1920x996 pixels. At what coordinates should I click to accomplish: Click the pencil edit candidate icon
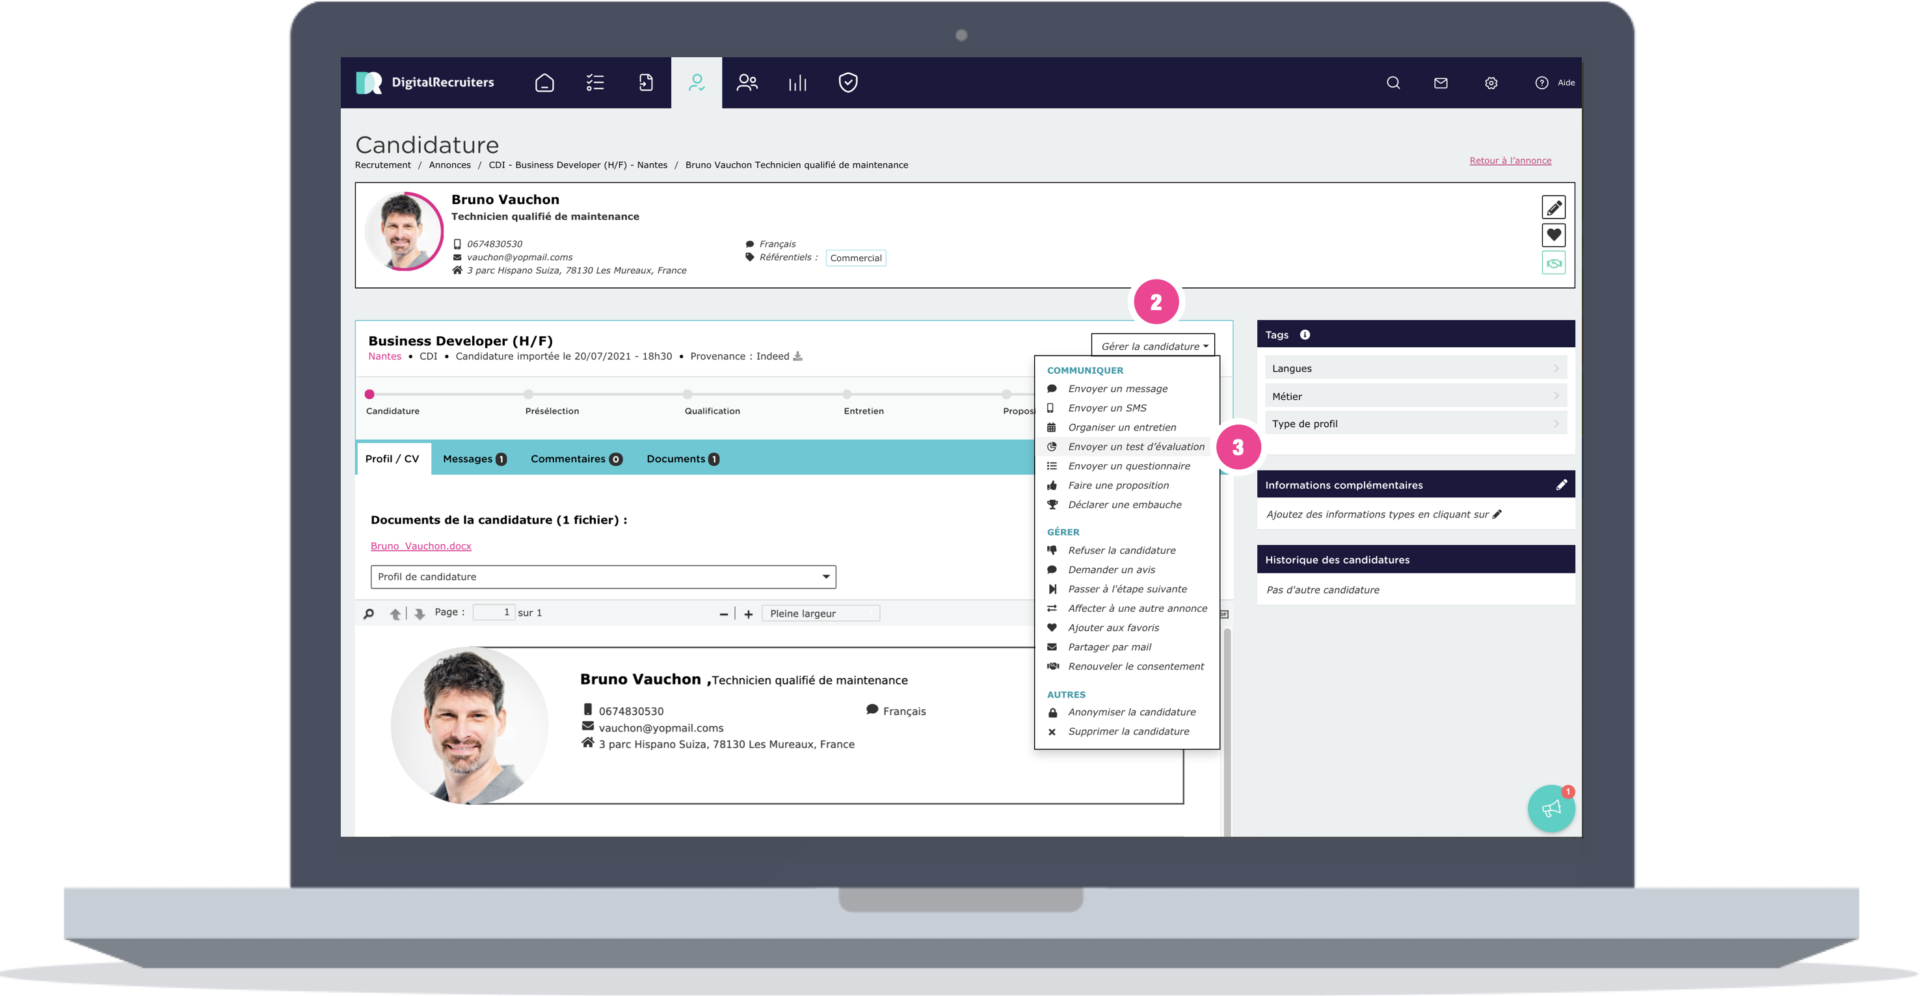pos(1553,207)
